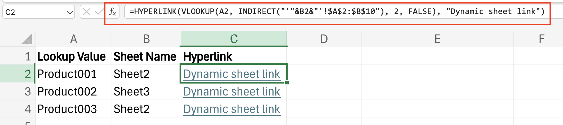Open Dynamic sheet link in row 4
The width and height of the screenshot is (563, 125).
pyautogui.click(x=232, y=109)
